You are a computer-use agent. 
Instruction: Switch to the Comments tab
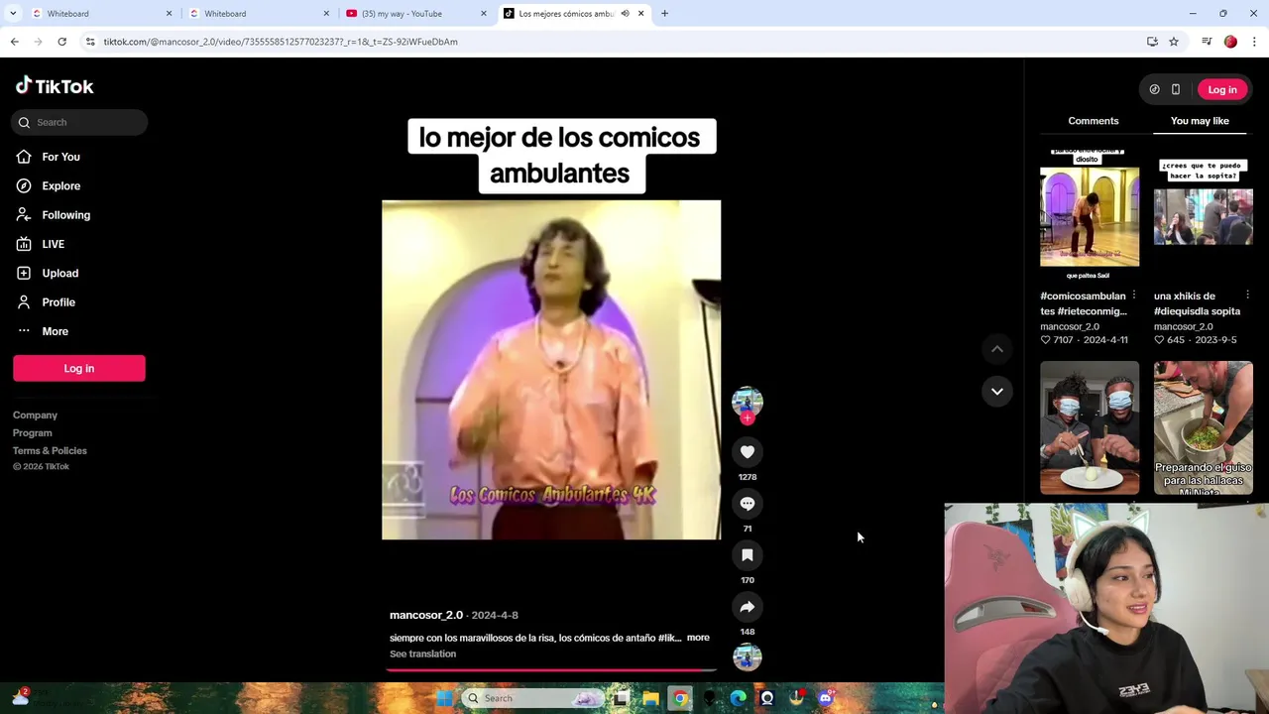(1094, 121)
